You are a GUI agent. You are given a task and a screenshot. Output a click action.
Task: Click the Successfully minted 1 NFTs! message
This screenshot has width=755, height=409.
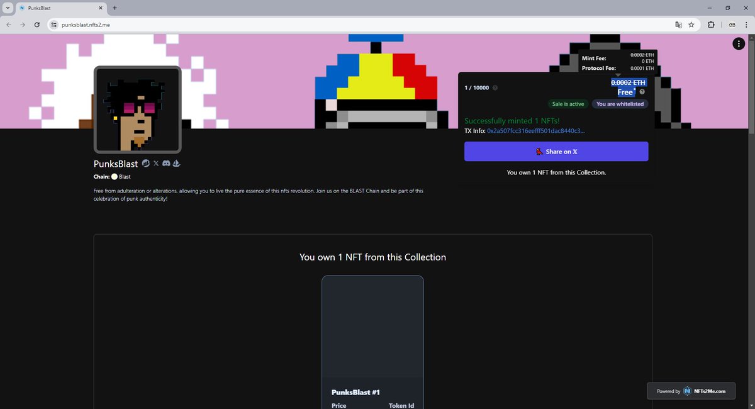(512, 120)
